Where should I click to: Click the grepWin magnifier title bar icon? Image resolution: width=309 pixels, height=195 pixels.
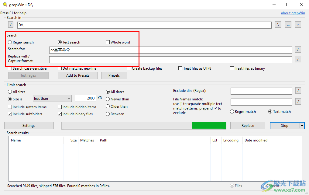point(5,5)
